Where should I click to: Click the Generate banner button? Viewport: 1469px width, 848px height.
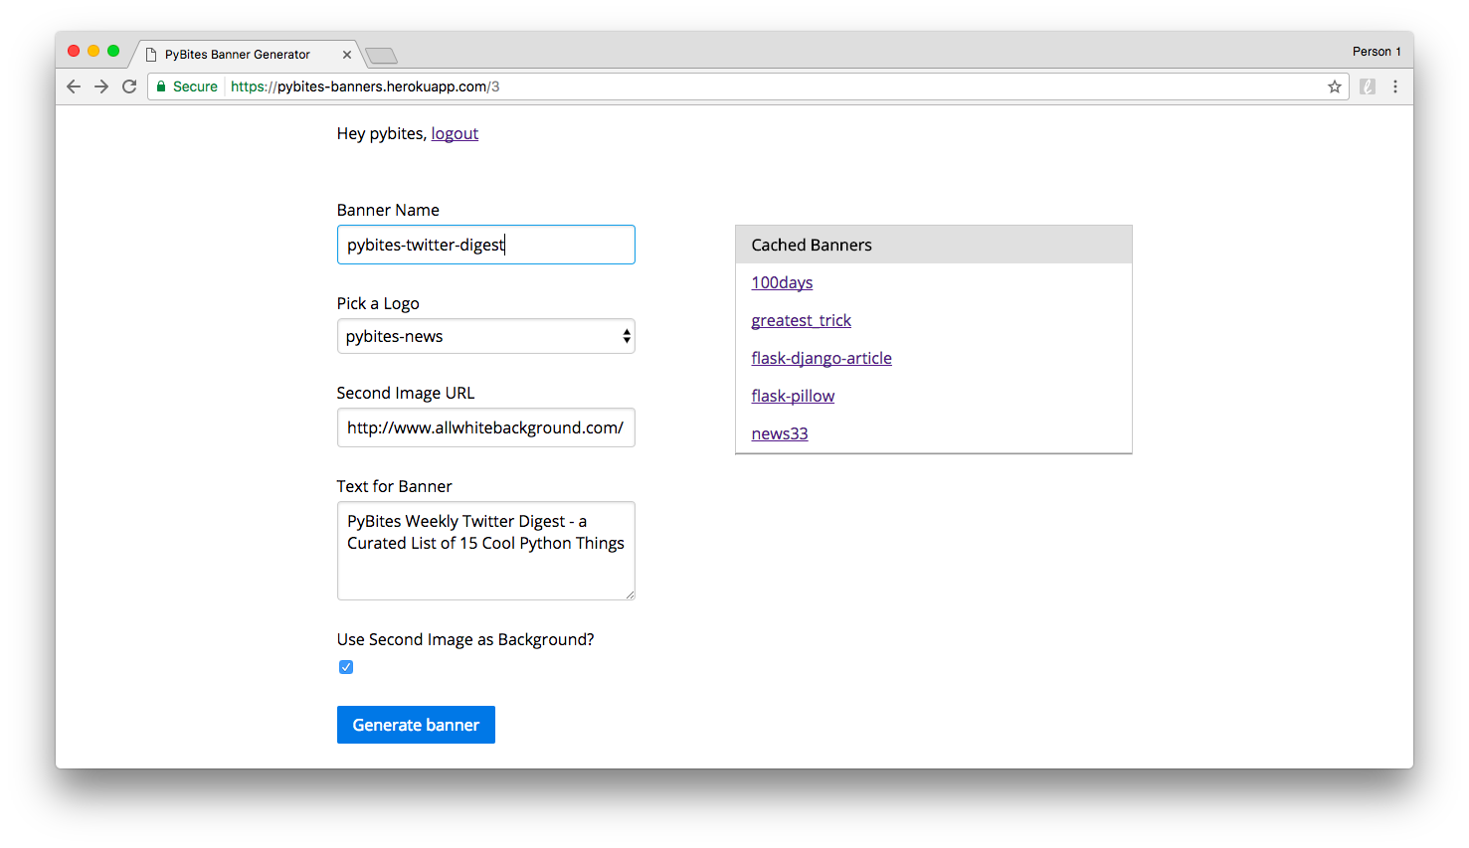(x=416, y=725)
